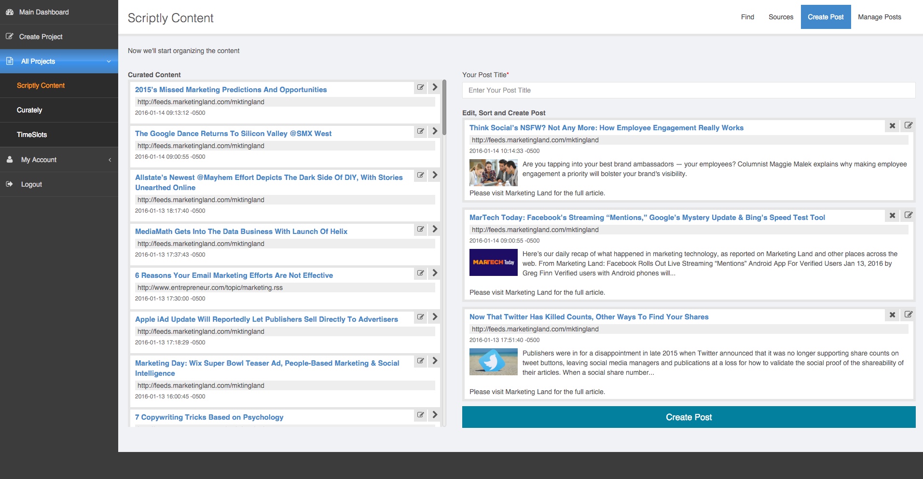Viewport: 923px width, 479px height.
Task: Open MarTech Today article title link
Action: pos(647,218)
